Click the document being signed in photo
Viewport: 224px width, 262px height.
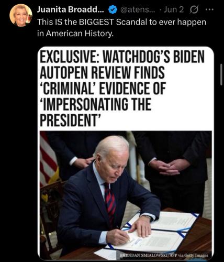pyautogui.click(x=153, y=231)
